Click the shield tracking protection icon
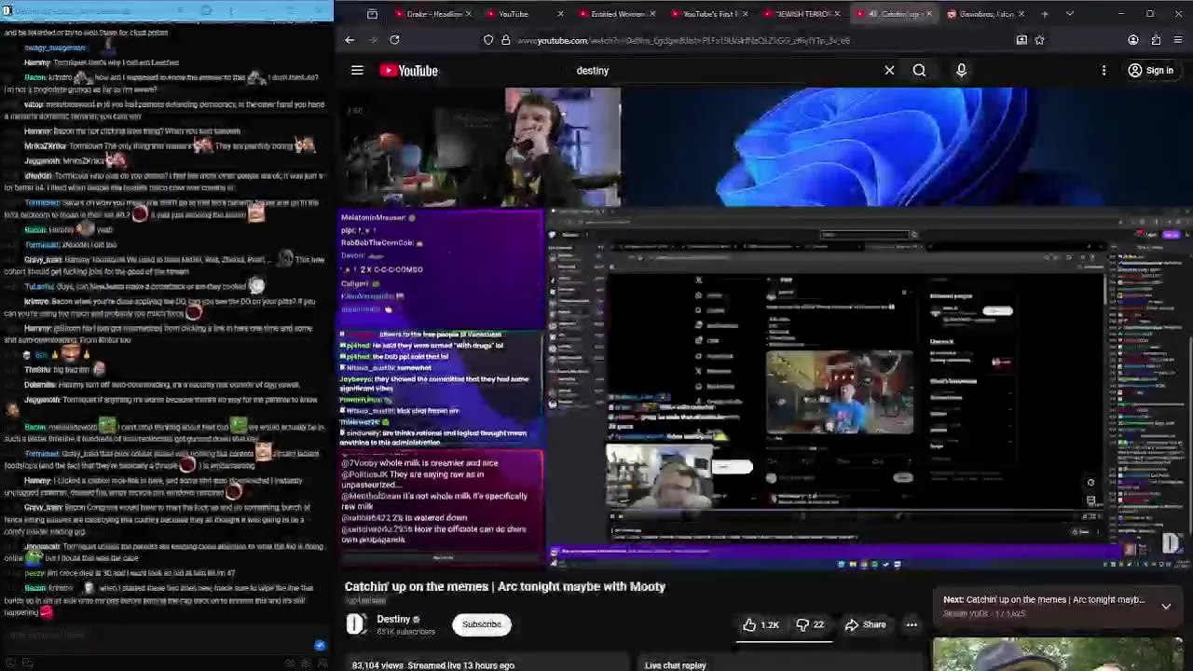Image resolution: width=1193 pixels, height=671 pixels. pyautogui.click(x=488, y=40)
